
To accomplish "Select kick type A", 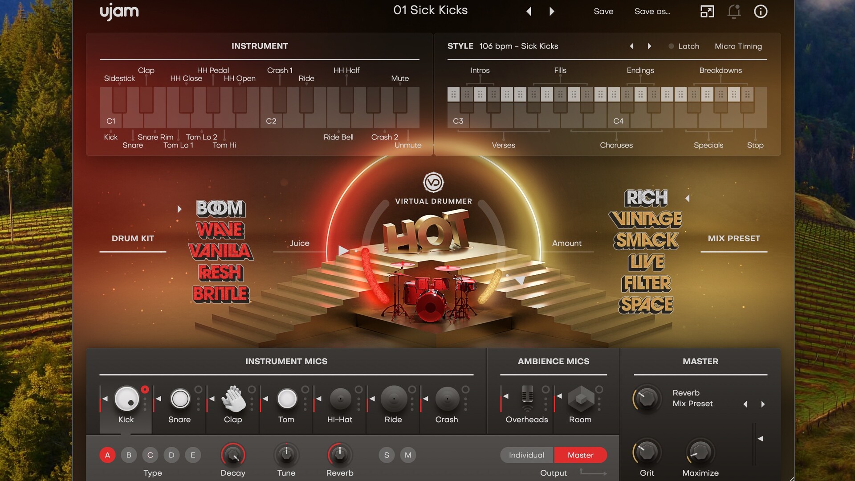I will [x=107, y=455].
